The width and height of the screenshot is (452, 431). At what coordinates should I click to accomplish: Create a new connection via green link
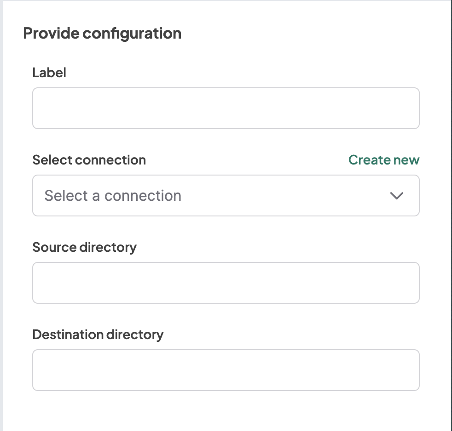384,160
